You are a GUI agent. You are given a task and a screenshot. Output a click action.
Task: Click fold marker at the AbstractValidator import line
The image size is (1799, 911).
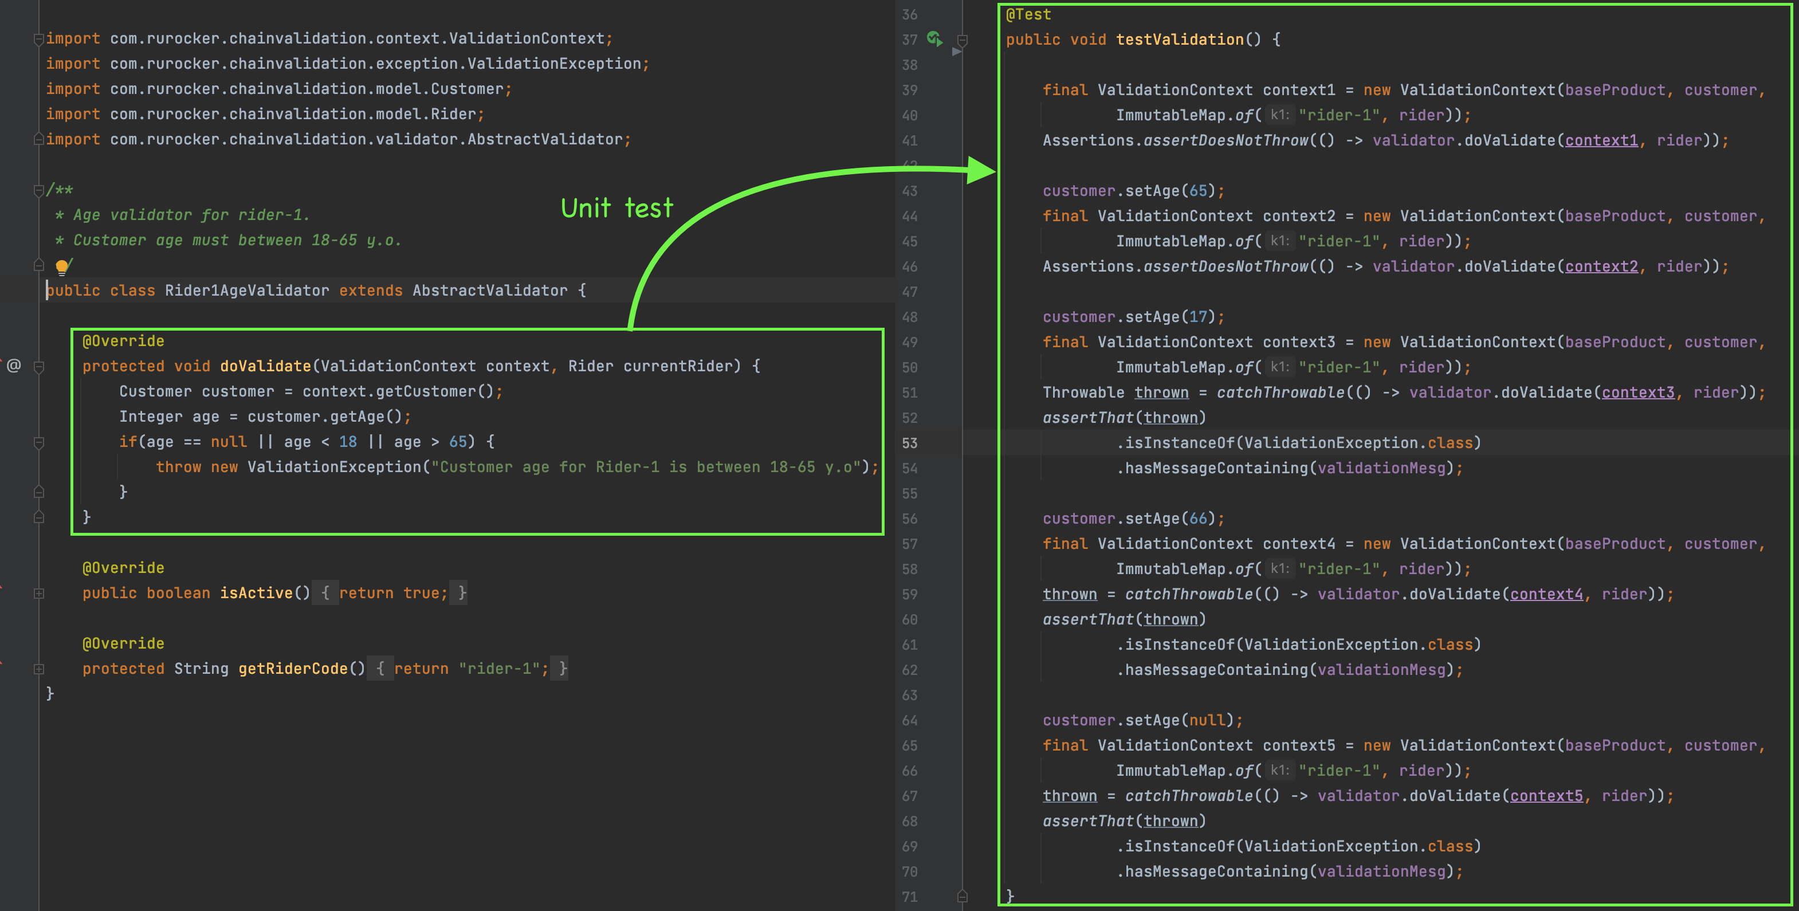coord(39,140)
